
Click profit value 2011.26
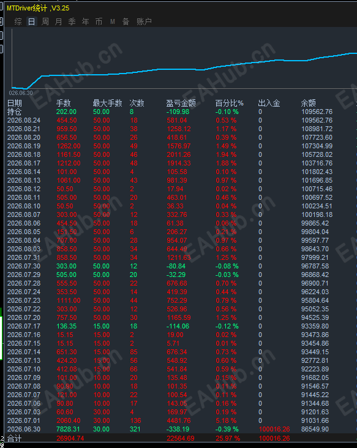pyautogui.click(x=179, y=154)
